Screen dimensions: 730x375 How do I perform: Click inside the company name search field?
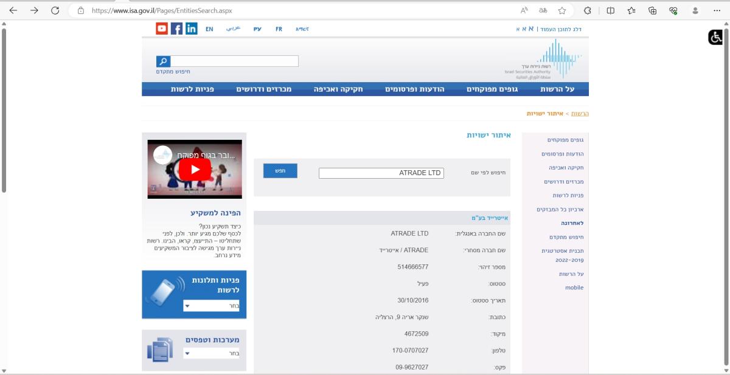tap(381, 173)
